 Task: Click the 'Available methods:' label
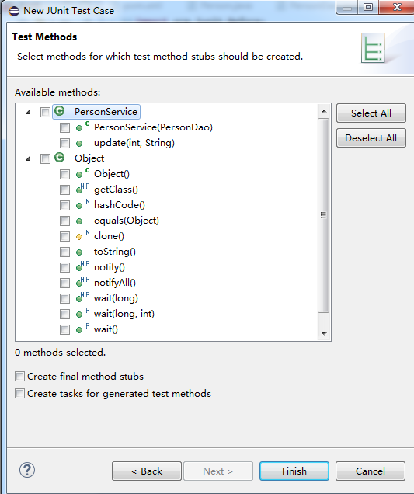point(57,92)
